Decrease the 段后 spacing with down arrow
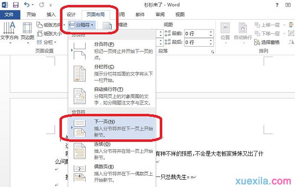The height and width of the screenshot is (187, 295). [211, 44]
